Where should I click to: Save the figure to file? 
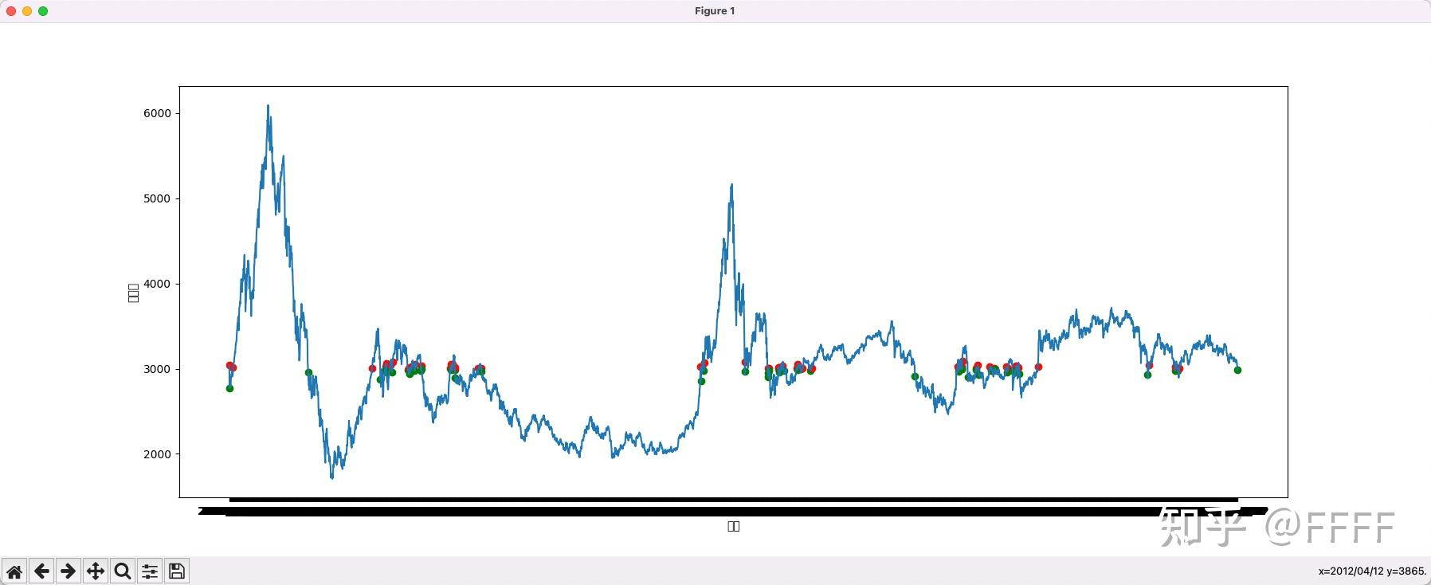pos(177,571)
